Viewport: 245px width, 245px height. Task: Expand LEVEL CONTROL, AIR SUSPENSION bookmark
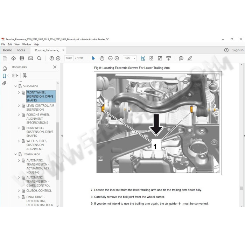19,106
